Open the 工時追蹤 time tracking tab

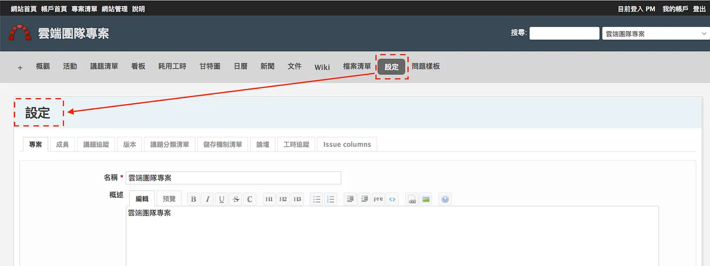tap(296, 144)
